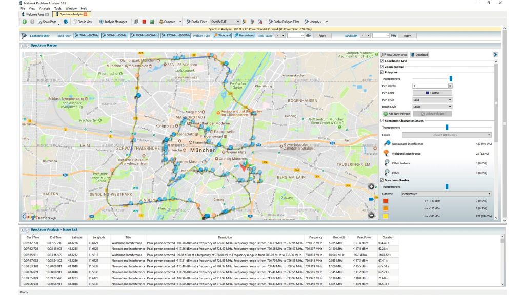Open Analysis Messages from the toolbar
Image resolution: width=525 pixels, height=295 pixels.
[x=113, y=22]
